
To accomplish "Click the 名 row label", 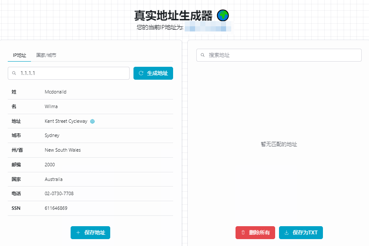I will (14, 106).
